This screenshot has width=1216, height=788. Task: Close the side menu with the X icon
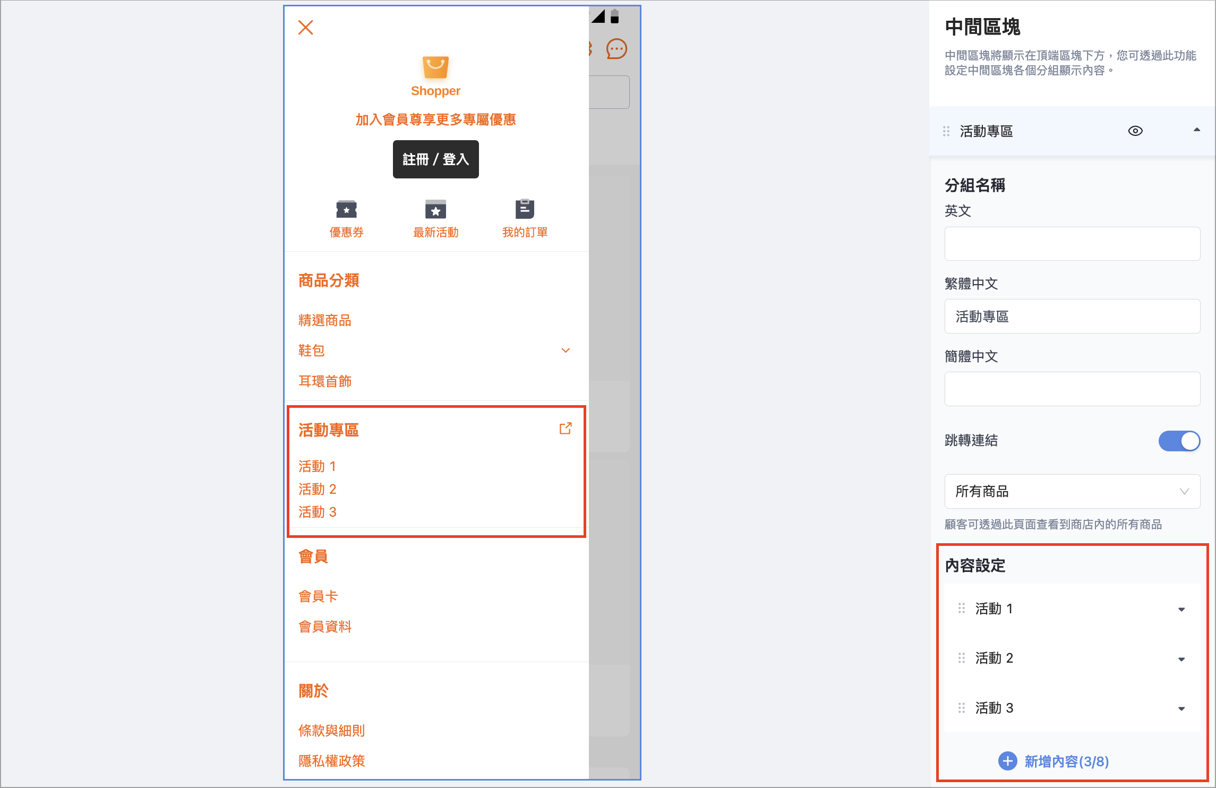tap(305, 27)
